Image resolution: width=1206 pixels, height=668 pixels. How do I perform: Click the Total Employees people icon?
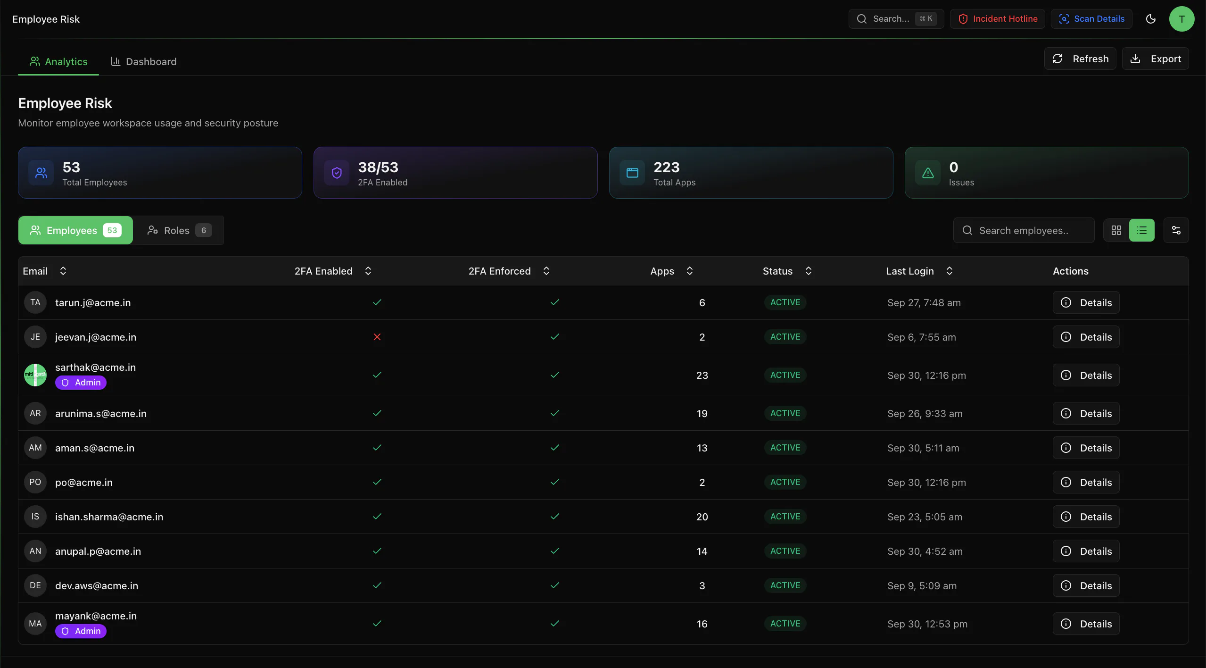tap(41, 173)
